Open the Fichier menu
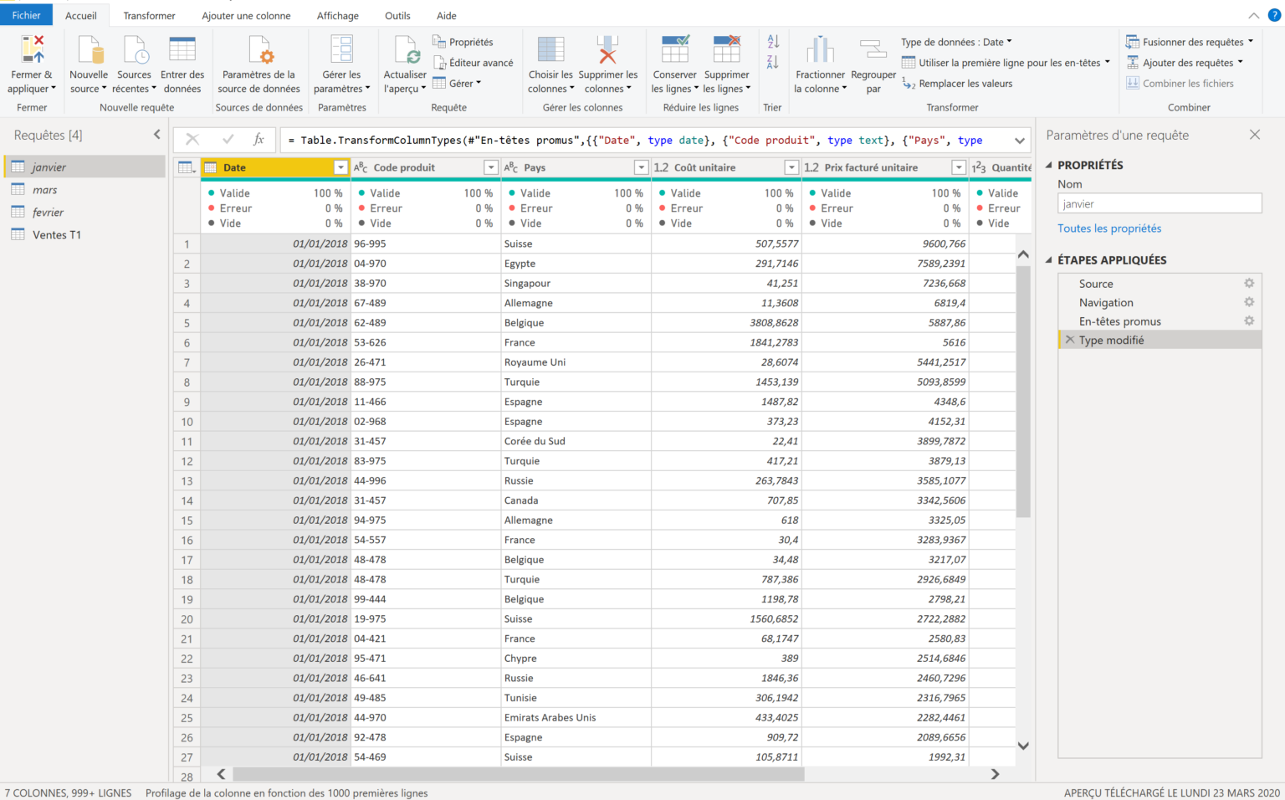1285x800 pixels. coord(26,15)
